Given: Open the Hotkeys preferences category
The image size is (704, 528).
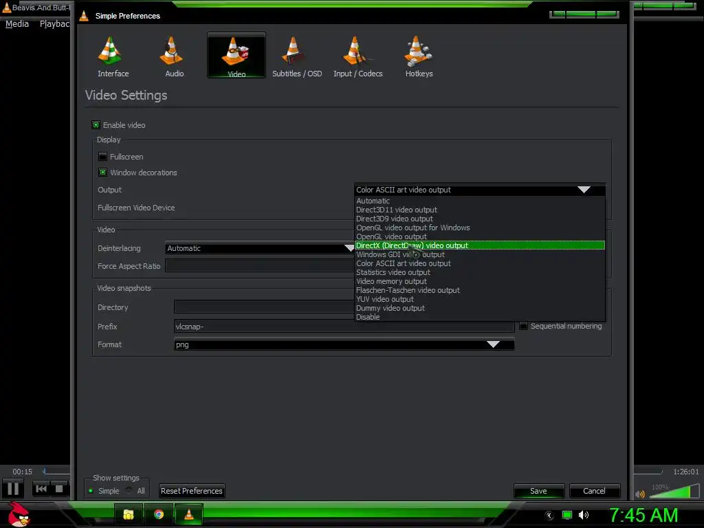Looking at the screenshot, I should pos(419,56).
